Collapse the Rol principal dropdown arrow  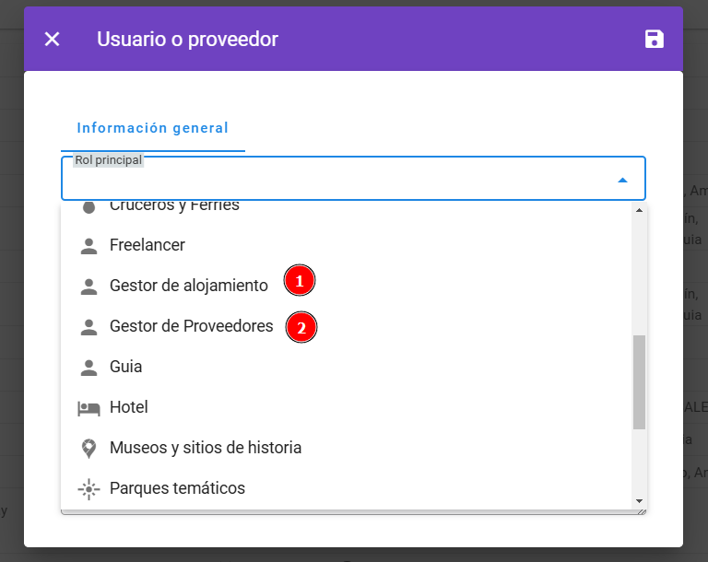pos(622,180)
